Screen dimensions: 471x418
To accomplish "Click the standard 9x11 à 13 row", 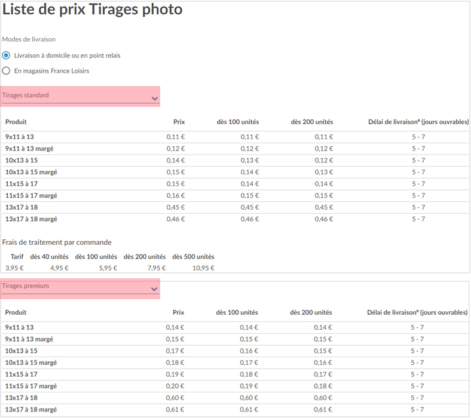I will click(x=235, y=137).
